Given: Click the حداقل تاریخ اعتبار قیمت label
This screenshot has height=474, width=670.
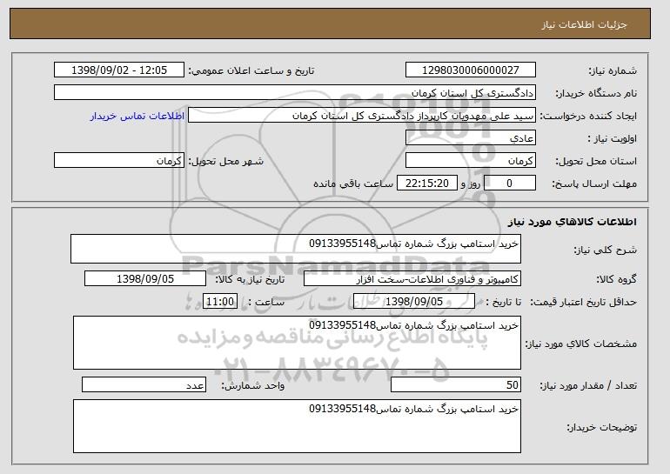Looking at the screenshot, I should 584,302.
